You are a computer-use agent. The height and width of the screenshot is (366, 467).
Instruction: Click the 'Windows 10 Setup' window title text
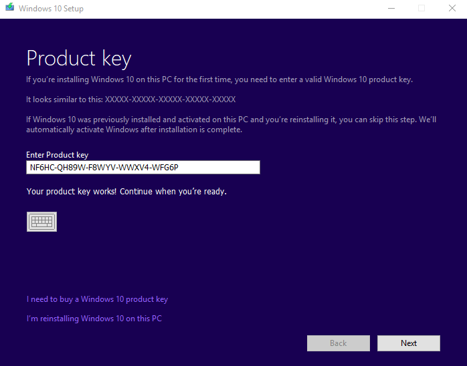point(51,9)
